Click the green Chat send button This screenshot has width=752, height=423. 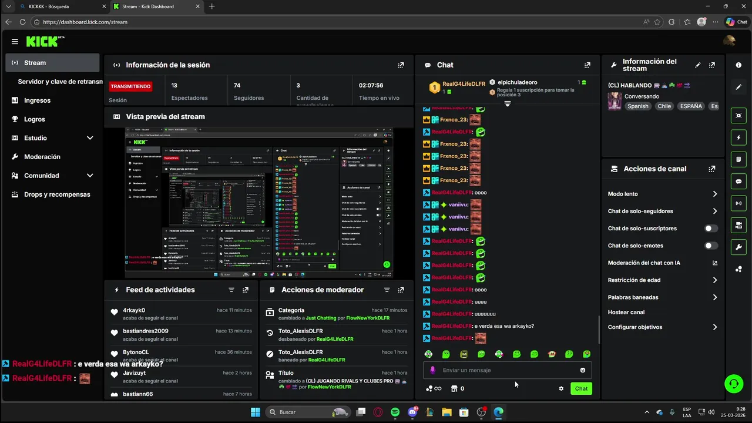(581, 388)
